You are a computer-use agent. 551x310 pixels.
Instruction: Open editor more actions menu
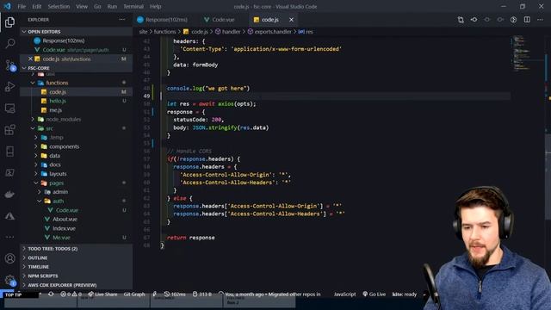[x=540, y=20]
